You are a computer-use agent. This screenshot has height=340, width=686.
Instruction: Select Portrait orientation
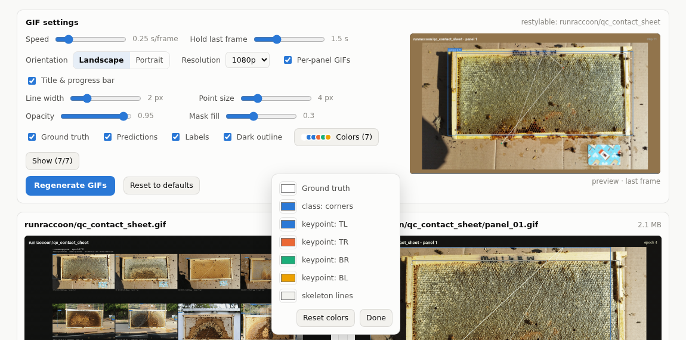149,60
